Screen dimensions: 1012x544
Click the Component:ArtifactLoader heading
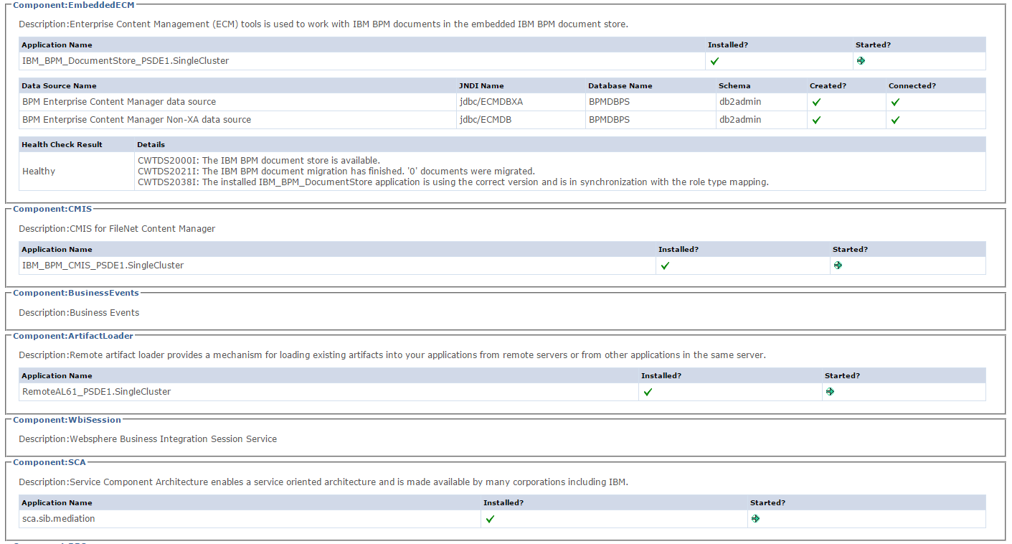point(73,336)
